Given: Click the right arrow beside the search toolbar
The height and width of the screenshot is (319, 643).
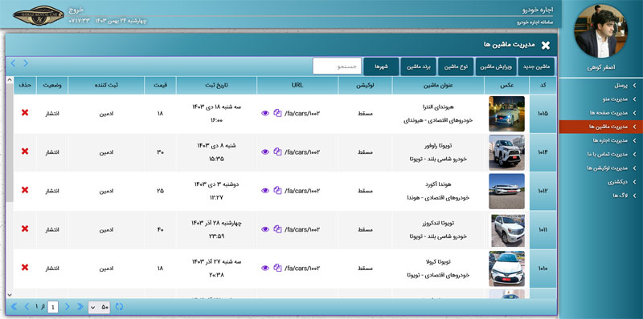Looking at the screenshot, I should (26, 63).
